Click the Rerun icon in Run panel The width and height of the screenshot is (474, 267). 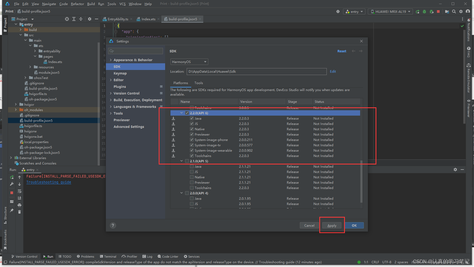[x=12, y=177]
